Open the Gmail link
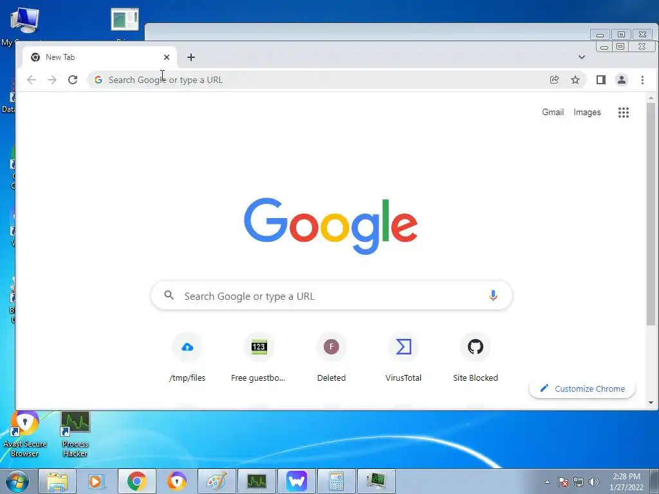This screenshot has width=659, height=494. pyautogui.click(x=553, y=112)
